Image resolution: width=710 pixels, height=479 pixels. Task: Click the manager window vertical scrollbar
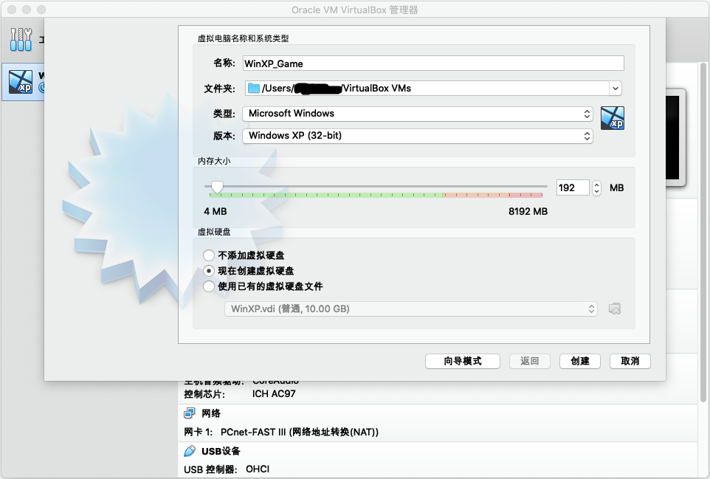[x=703, y=232]
